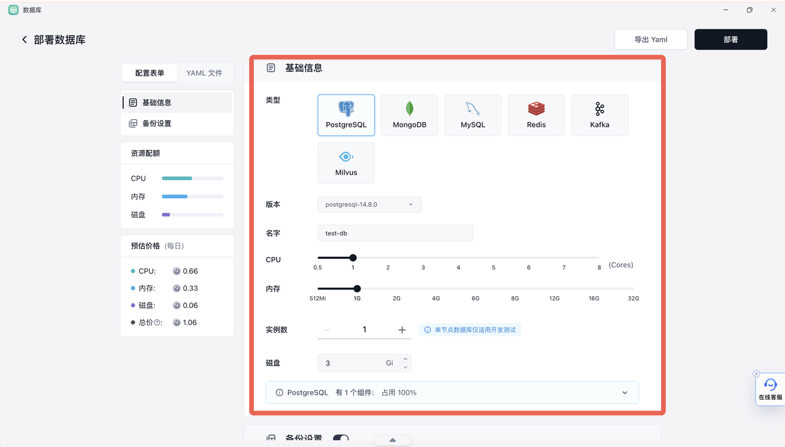Switch to the 配置表单 tab

tap(150, 73)
